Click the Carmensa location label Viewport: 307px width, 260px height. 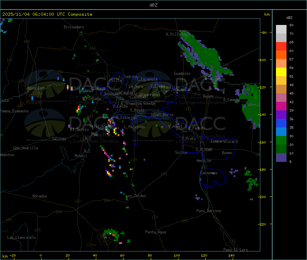209,173
